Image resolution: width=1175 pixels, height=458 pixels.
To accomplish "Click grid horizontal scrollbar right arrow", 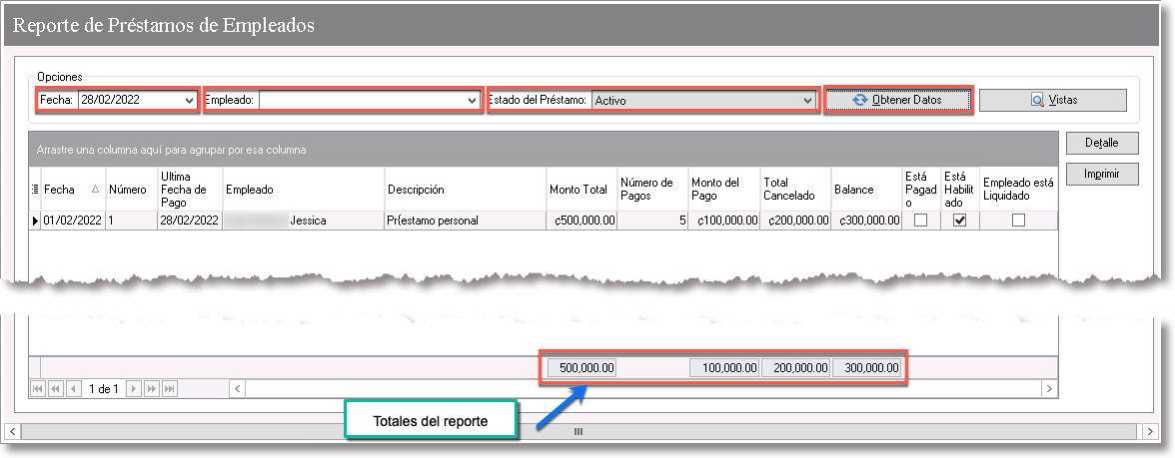I will click(1048, 388).
